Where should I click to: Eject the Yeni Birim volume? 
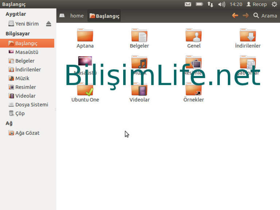coord(49,24)
